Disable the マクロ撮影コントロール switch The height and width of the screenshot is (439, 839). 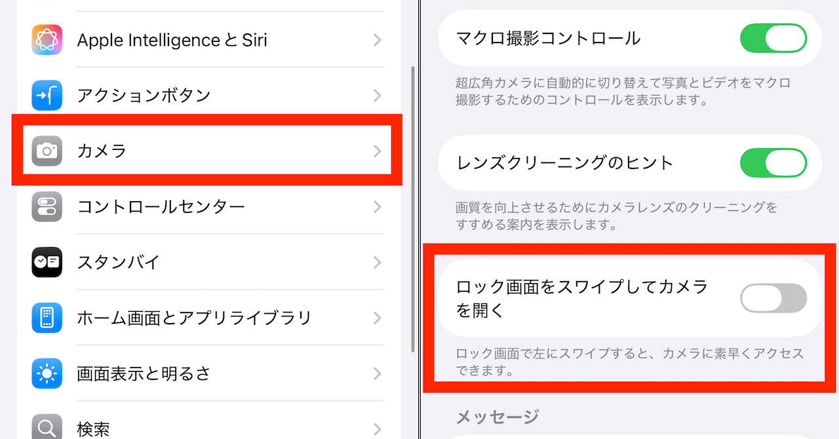(773, 38)
